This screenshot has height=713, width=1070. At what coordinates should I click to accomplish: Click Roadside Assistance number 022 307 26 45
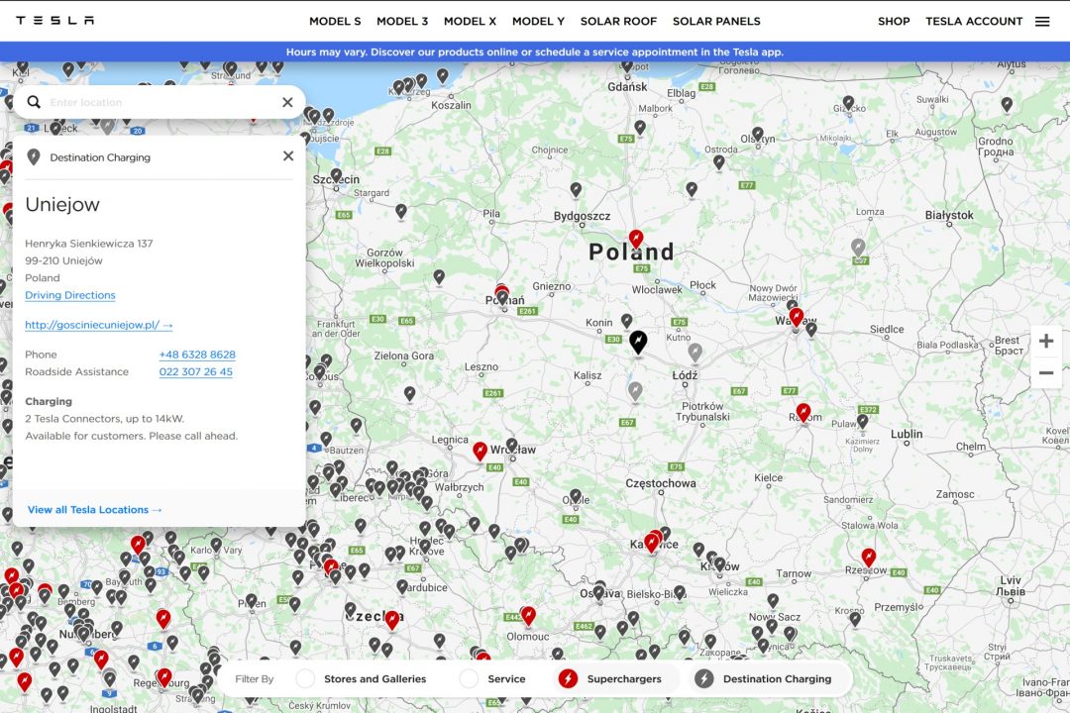click(196, 372)
